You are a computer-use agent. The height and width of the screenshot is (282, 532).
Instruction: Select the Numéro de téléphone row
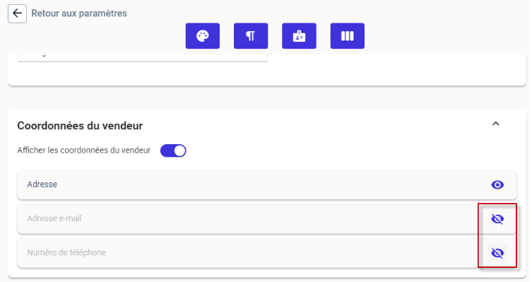point(267,253)
